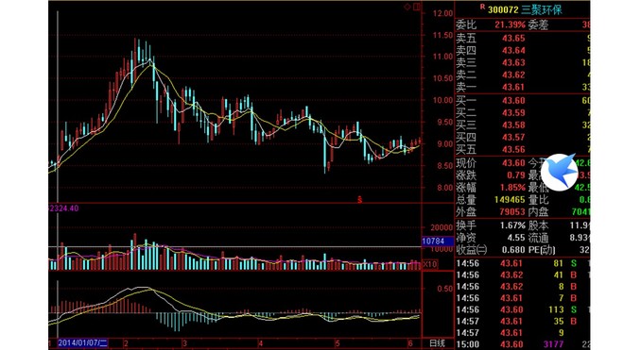Click the red S signal marker under candles

click(360, 199)
